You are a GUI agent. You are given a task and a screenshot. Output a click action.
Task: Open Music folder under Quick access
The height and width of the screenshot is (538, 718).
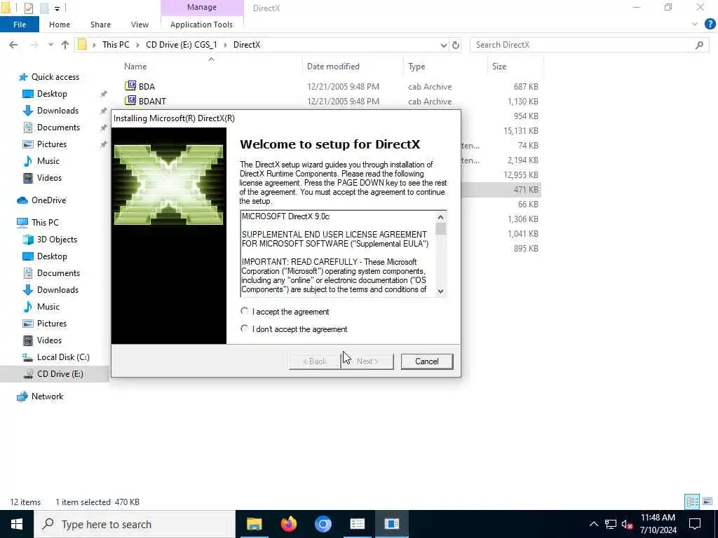(48, 161)
